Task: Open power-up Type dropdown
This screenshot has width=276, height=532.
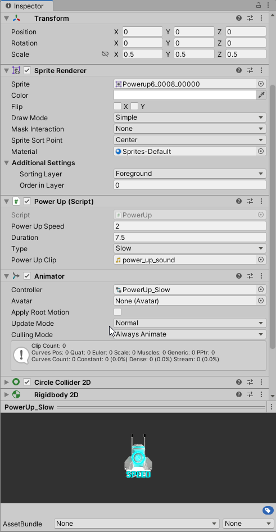Action: (x=190, y=248)
